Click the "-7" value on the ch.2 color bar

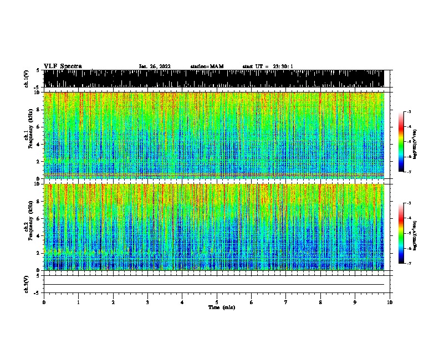click(409, 264)
